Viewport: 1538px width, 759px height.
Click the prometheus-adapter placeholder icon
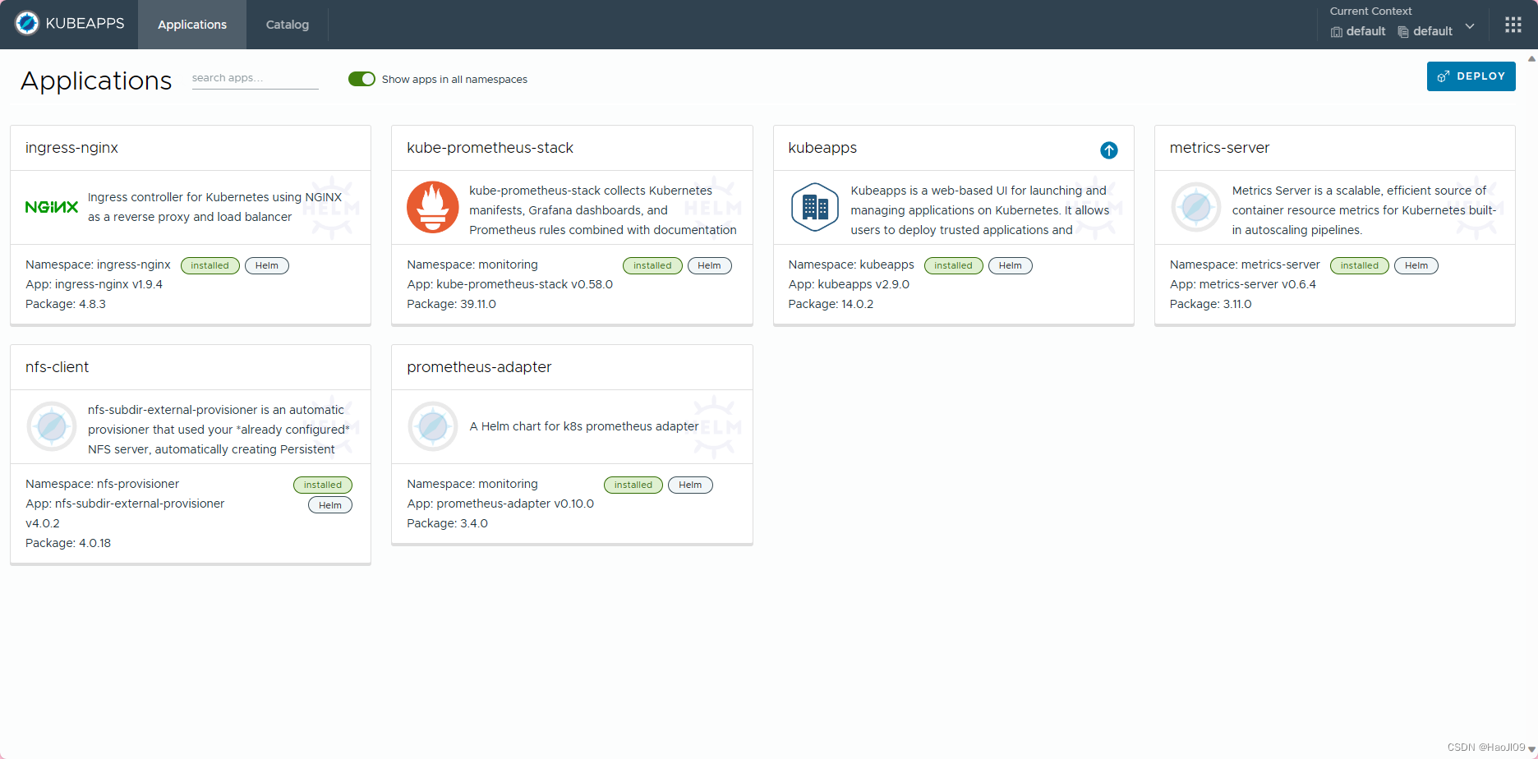click(x=433, y=426)
